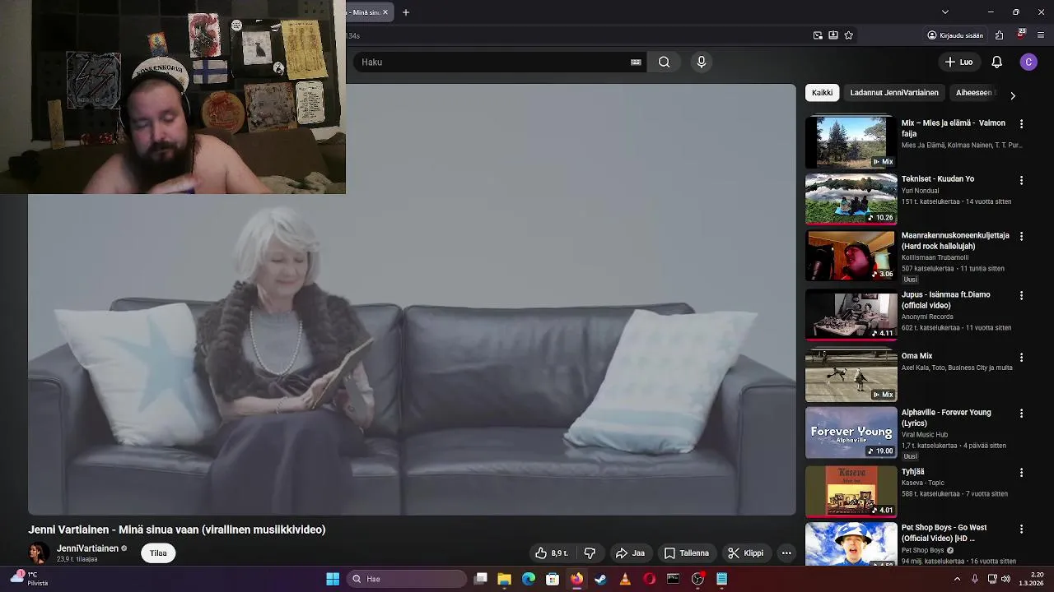Open browser extensions puzzle icon
The height and width of the screenshot is (592, 1054).
pyautogui.click(x=1000, y=35)
